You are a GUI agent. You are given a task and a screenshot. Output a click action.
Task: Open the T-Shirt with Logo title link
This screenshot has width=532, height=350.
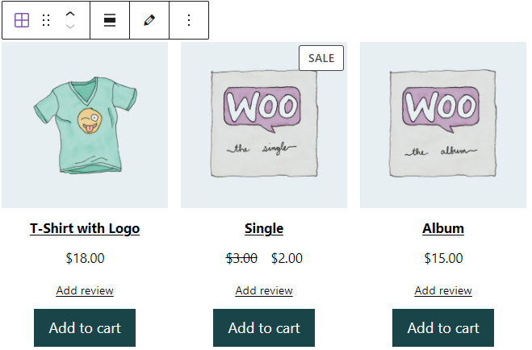click(85, 228)
